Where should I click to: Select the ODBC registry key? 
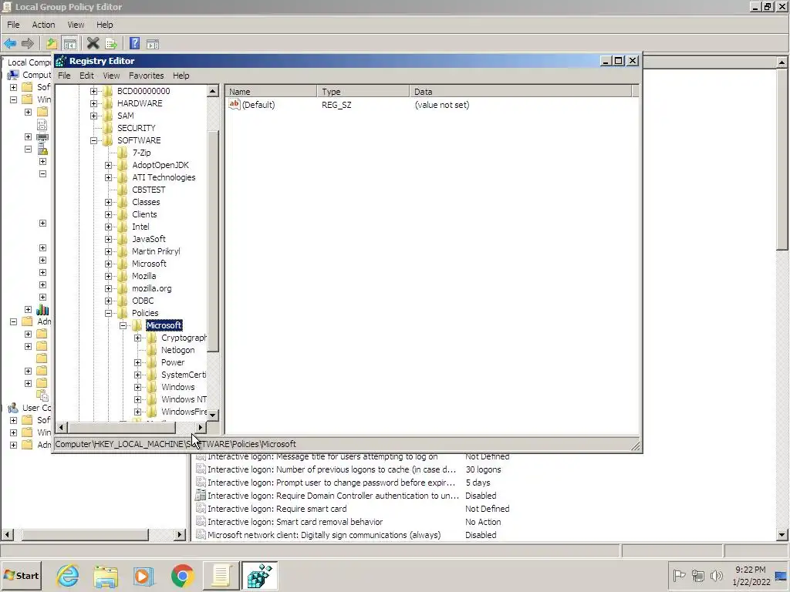[x=143, y=301]
